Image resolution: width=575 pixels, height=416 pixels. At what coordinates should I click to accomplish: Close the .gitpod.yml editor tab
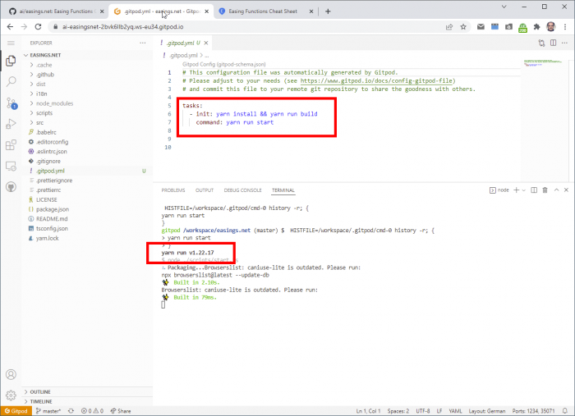[x=206, y=43]
